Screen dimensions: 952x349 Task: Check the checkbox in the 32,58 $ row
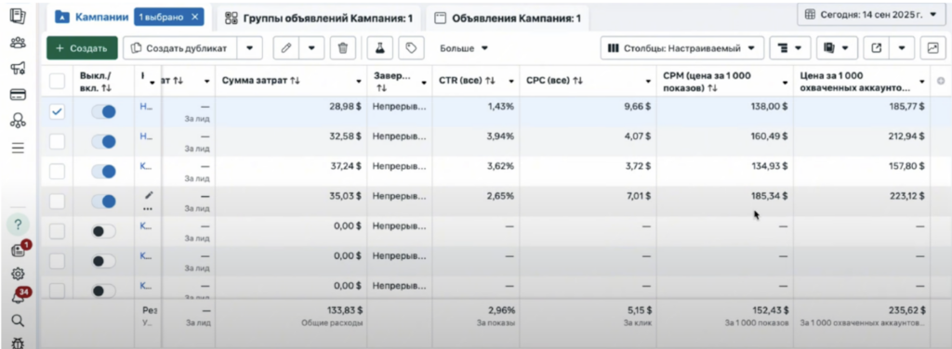[x=57, y=142]
